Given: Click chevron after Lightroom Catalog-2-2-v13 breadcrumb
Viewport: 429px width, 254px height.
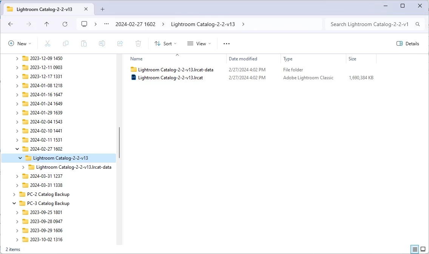Looking at the screenshot, I should coord(243,24).
